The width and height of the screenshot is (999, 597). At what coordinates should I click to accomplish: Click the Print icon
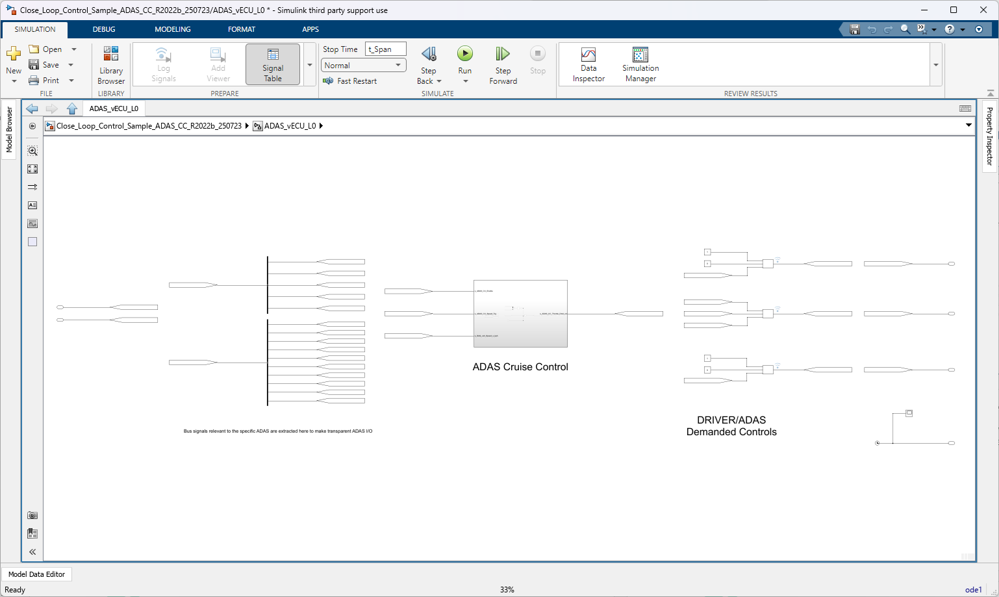point(34,81)
